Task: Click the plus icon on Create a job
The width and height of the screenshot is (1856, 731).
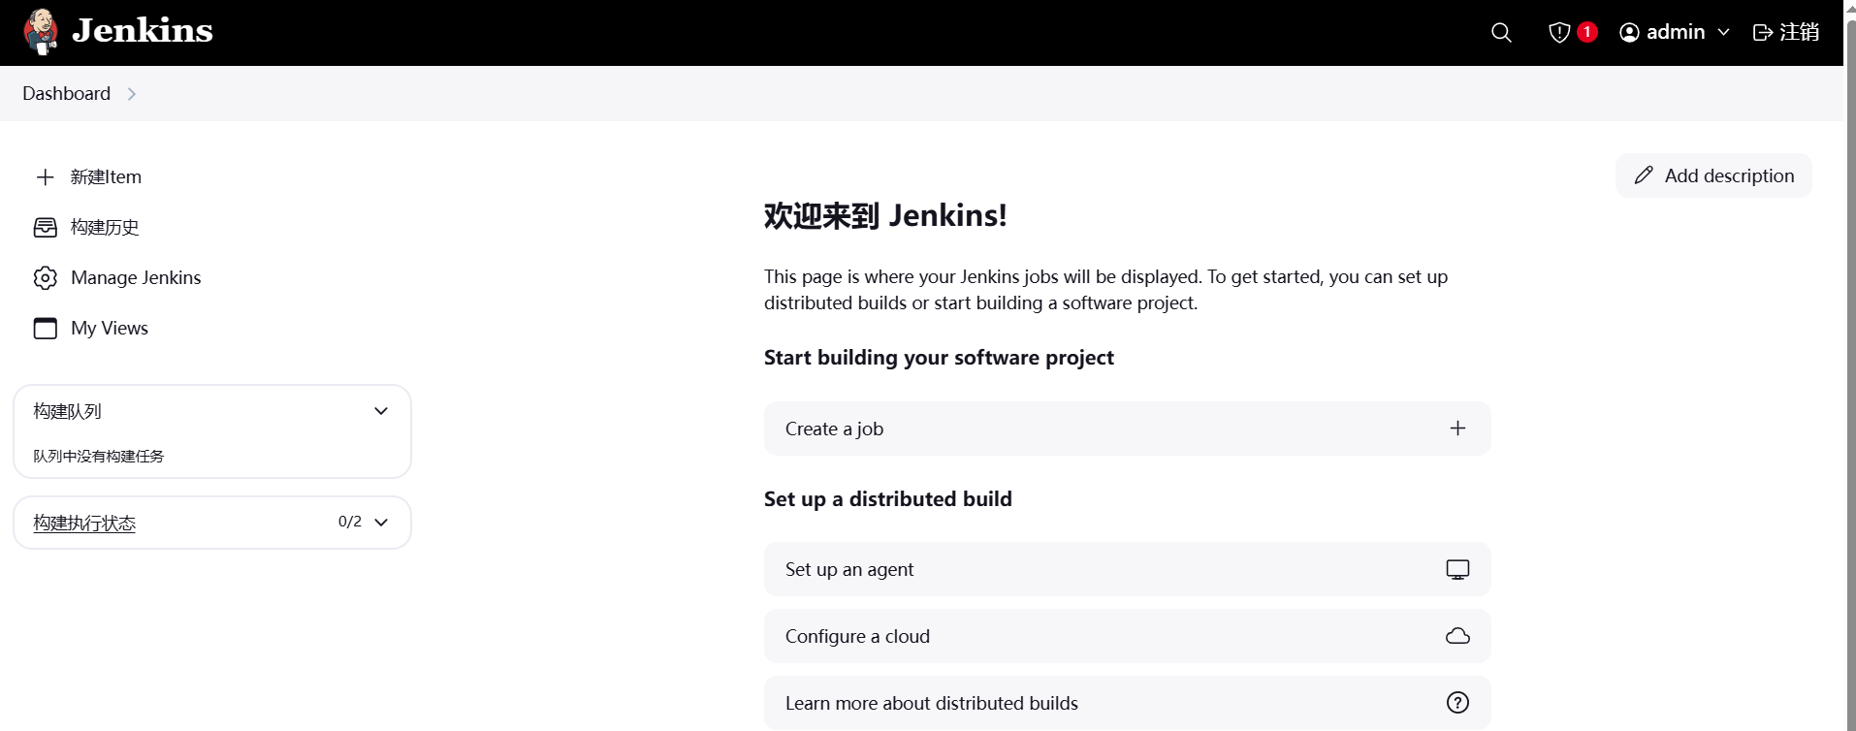Action: point(1457,429)
